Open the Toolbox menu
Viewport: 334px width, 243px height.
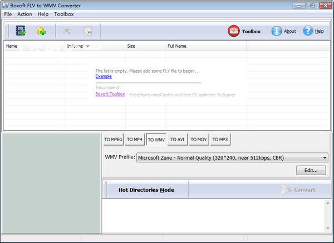coord(64,14)
